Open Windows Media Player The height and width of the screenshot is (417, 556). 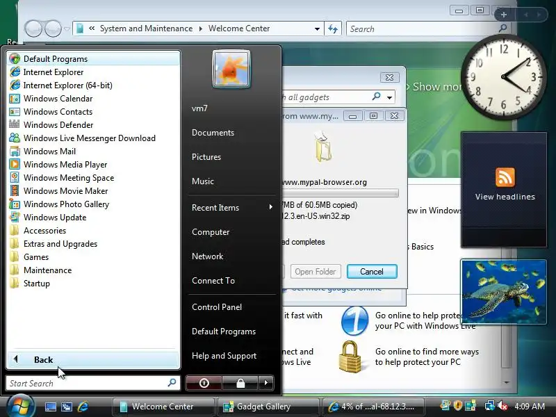pyautogui.click(x=94, y=165)
